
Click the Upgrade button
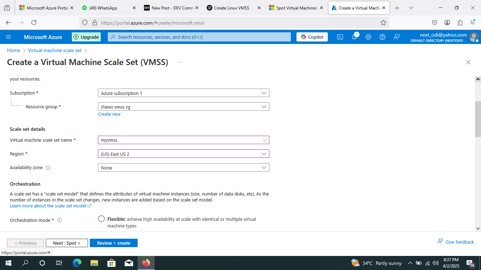click(86, 37)
